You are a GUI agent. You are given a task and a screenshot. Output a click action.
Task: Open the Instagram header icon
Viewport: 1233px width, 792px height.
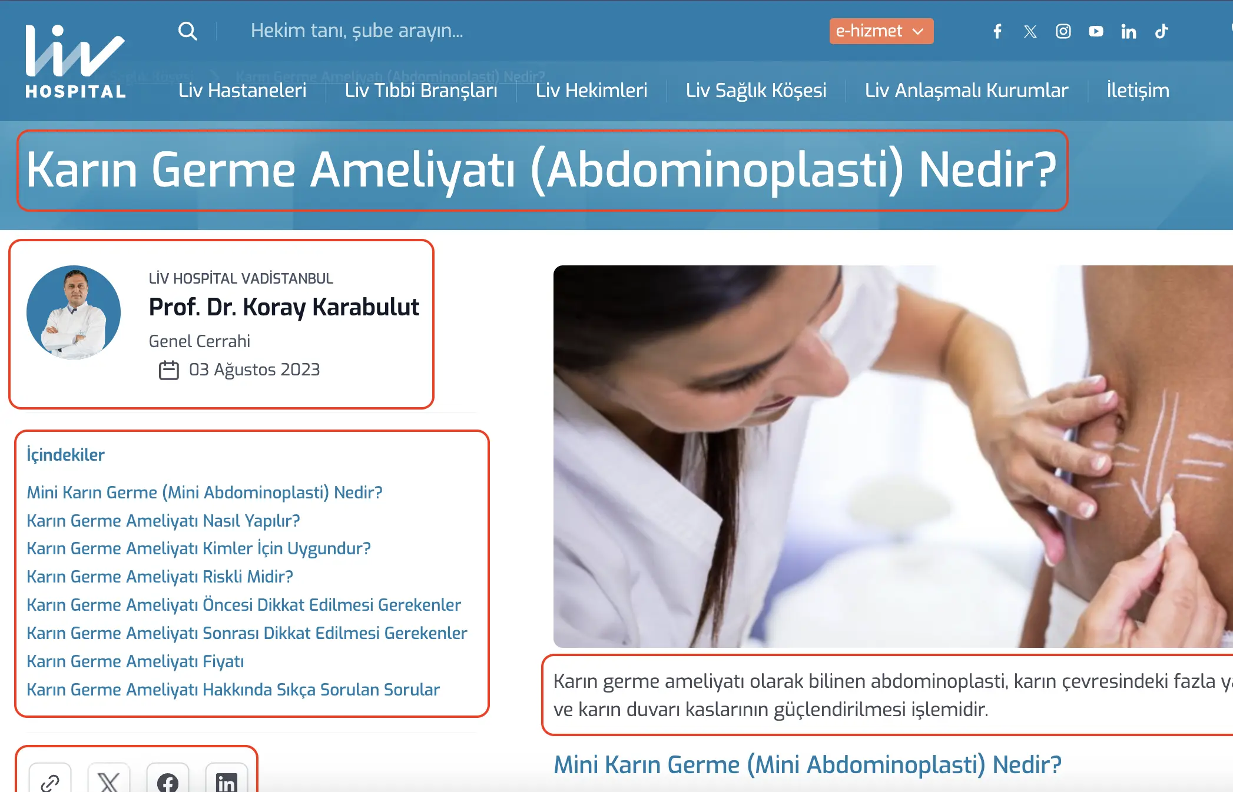point(1063,31)
